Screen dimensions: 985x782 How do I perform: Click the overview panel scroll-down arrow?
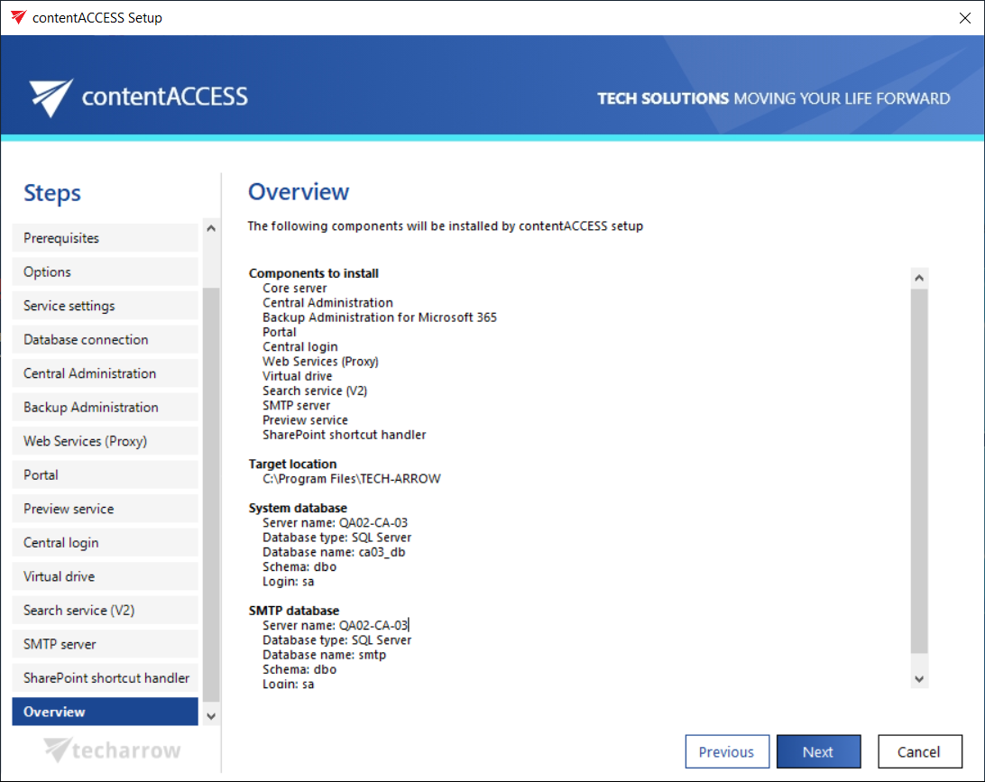tap(919, 678)
